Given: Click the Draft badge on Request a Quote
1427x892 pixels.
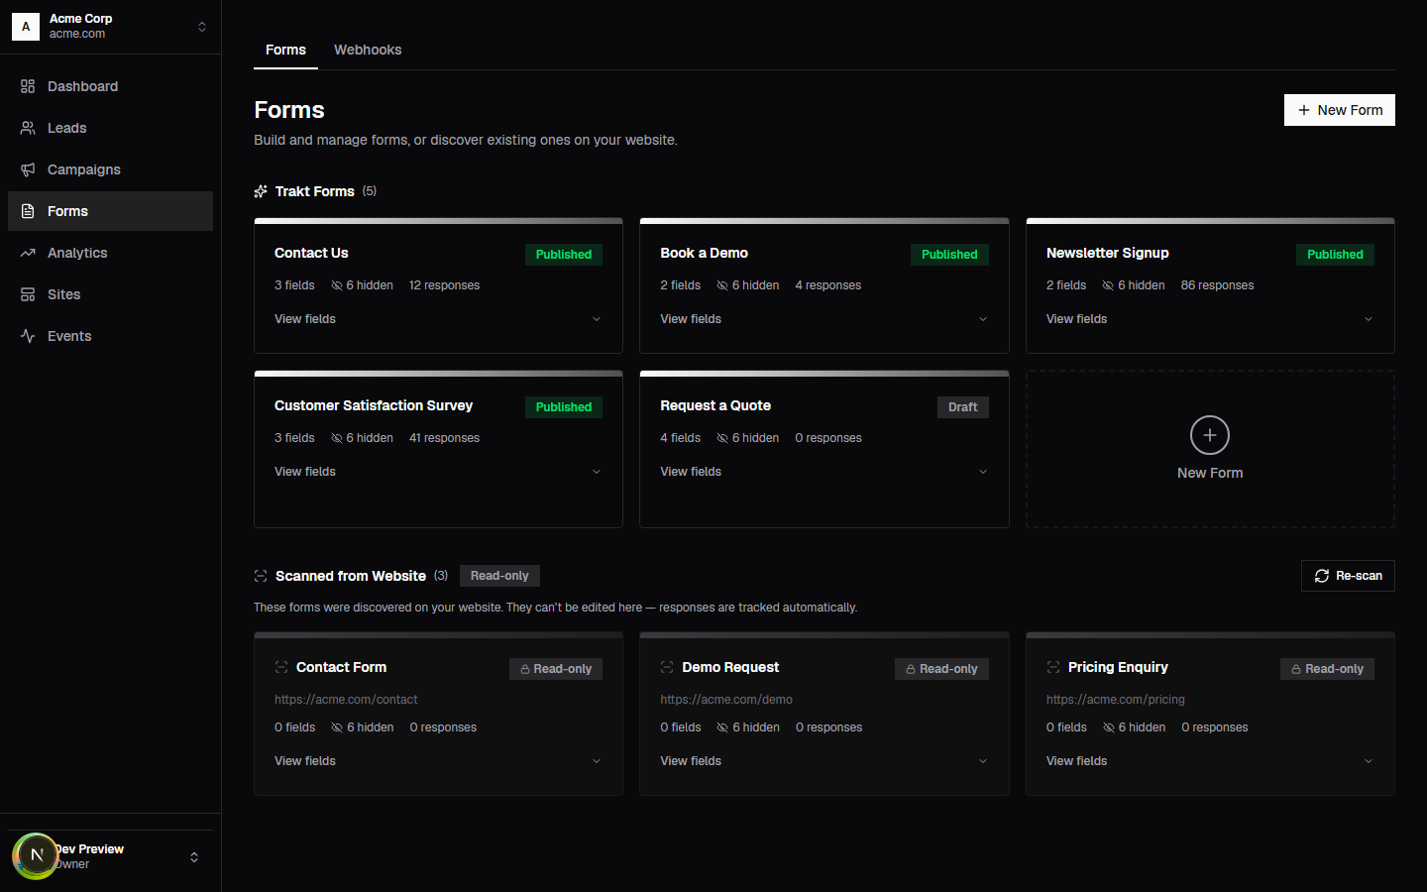Looking at the screenshot, I should tap(962, 407).
